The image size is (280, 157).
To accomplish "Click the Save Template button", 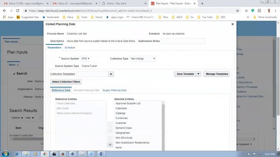I will (x=185, y=74).
